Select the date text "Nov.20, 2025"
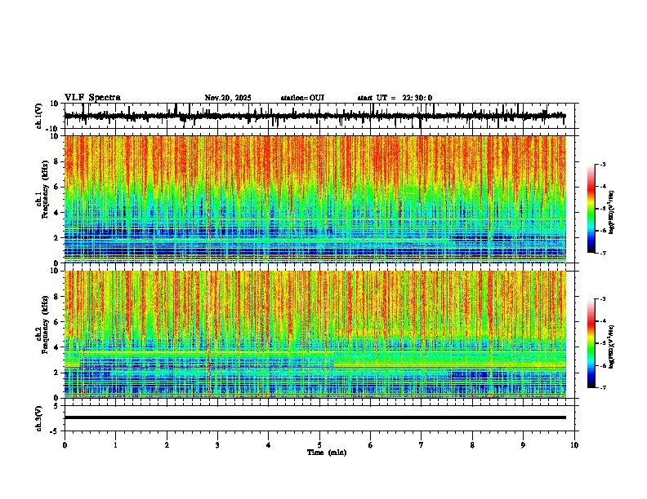The image size is (647, 499). 228,98
